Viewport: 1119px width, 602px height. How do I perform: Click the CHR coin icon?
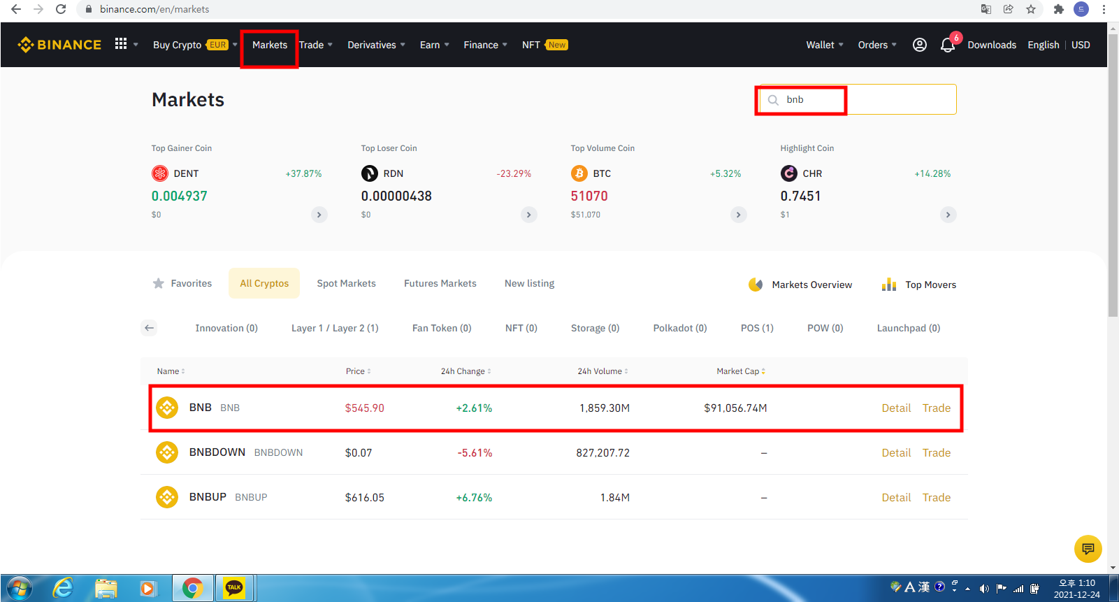(x=789, y=173)
